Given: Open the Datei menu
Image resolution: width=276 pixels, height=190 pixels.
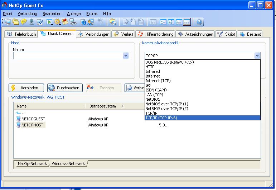Looking at the screenshot, I should (x=8, y=14).
